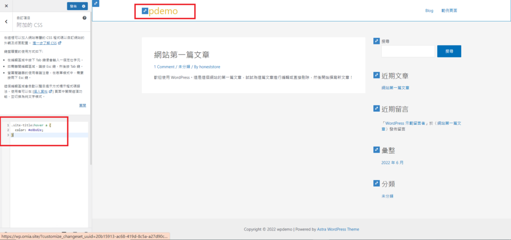
Task: Close the WordPress Customizer panel
Action: click(6, 6)
